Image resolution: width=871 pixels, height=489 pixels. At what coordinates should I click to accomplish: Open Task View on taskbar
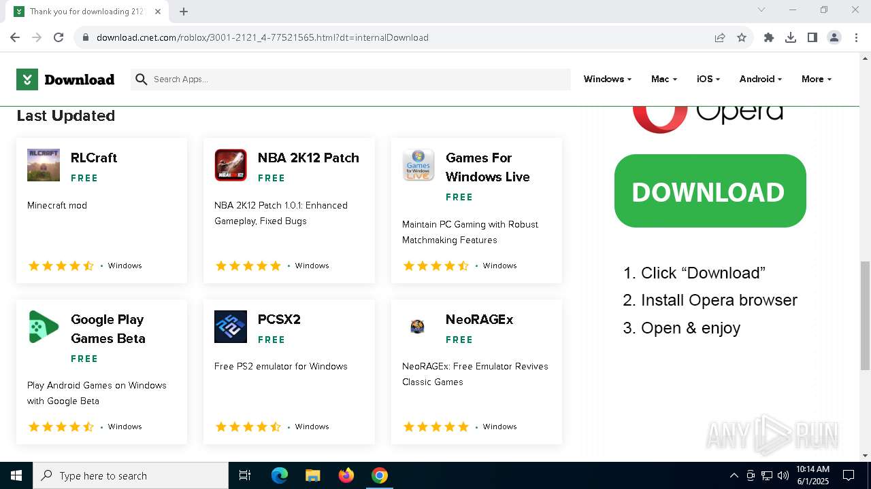point(245,475)
